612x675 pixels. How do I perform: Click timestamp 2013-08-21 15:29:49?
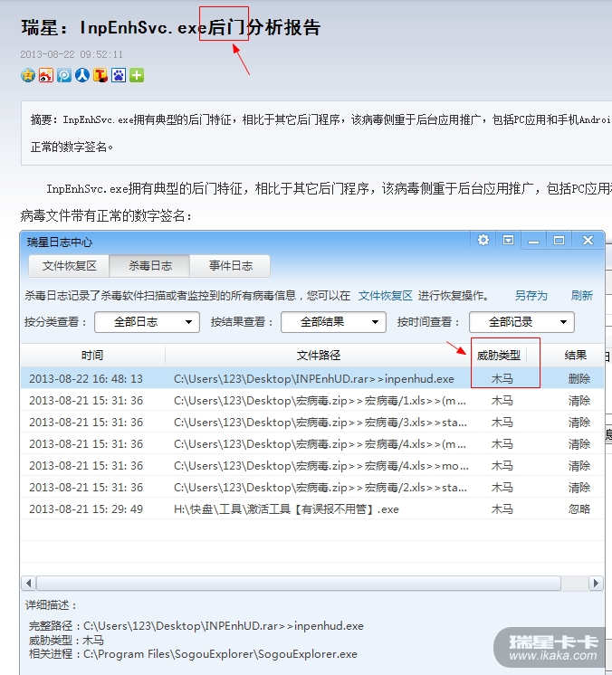pyautogui.click(x=86, y=509)
